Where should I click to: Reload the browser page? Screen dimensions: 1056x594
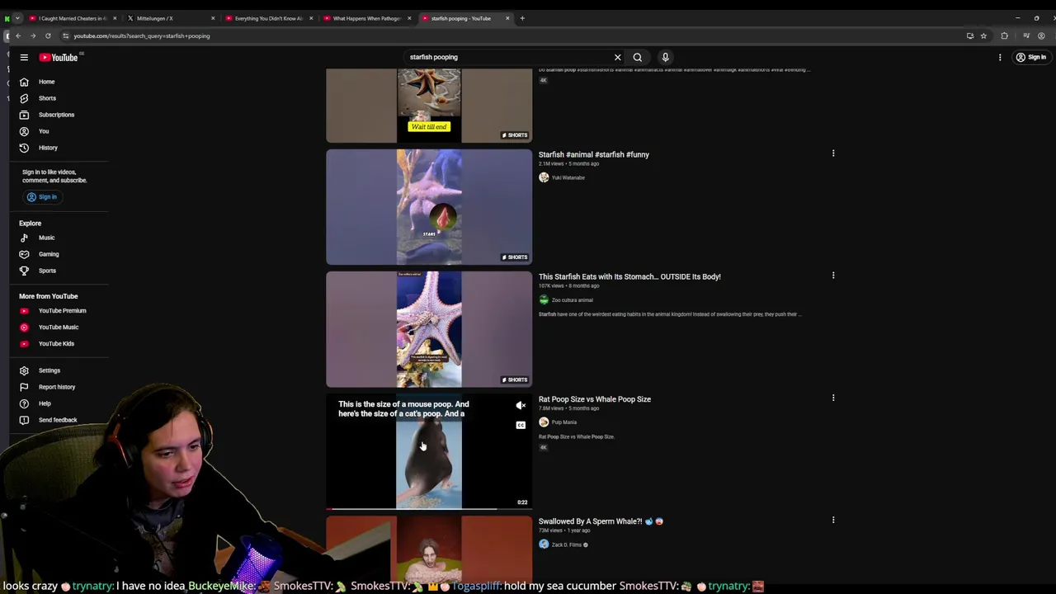pyautogui.click(x=48, y=35)
